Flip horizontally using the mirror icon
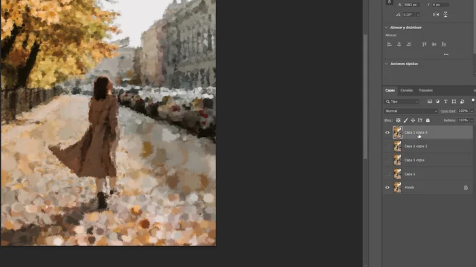 tap(436, 14)
